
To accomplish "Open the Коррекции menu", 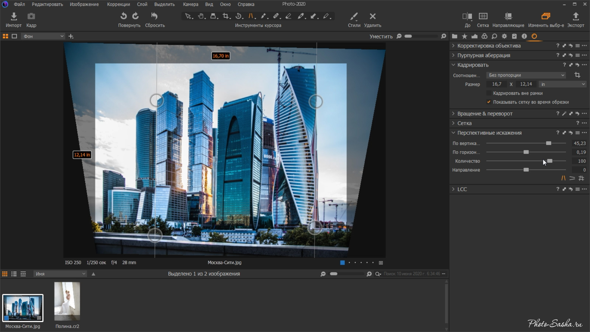I will 118,4.
